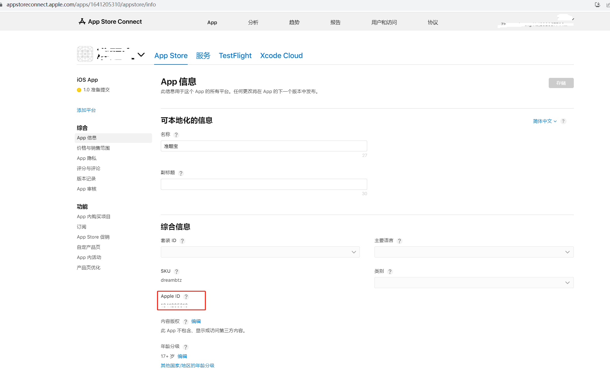610x373 pixels.
Task: Click the placeholder app icon thumbnail
Action: (x=85, y=54)
